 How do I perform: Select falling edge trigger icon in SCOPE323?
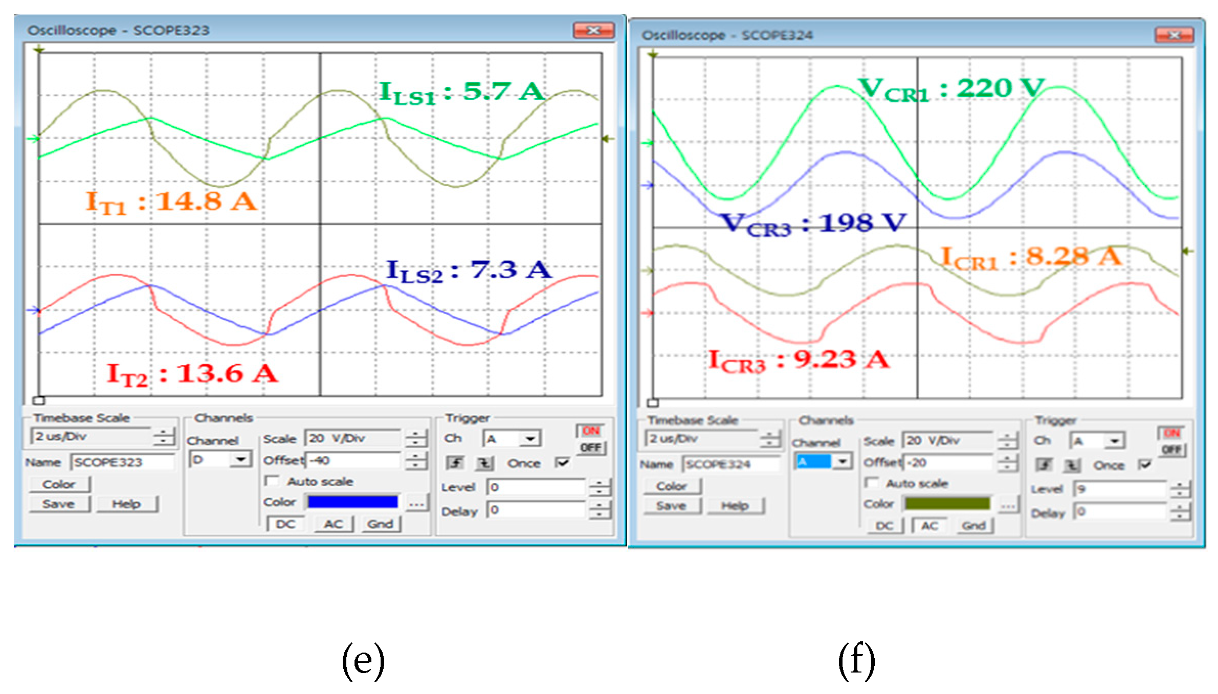[x=483, y=463]
